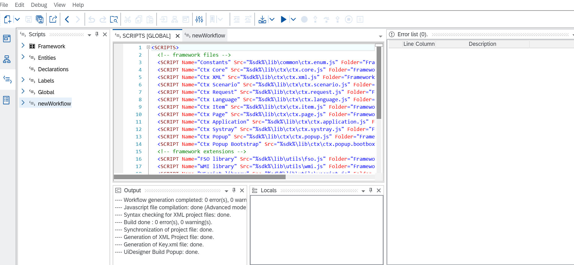Expand the Framework tree node

[23, 46]
